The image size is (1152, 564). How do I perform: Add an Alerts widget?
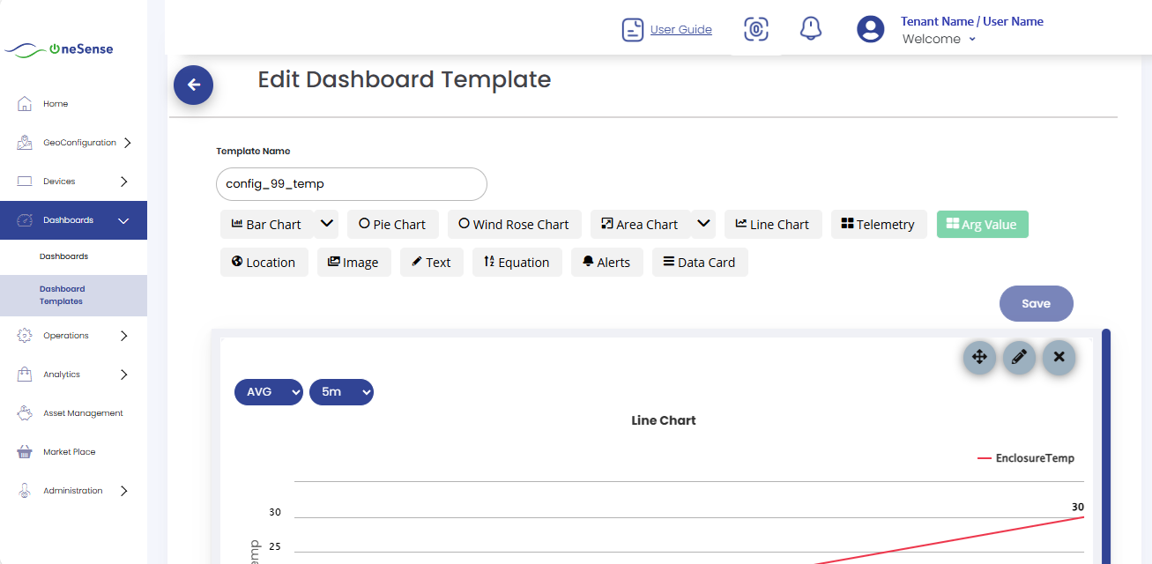(606, 262)
